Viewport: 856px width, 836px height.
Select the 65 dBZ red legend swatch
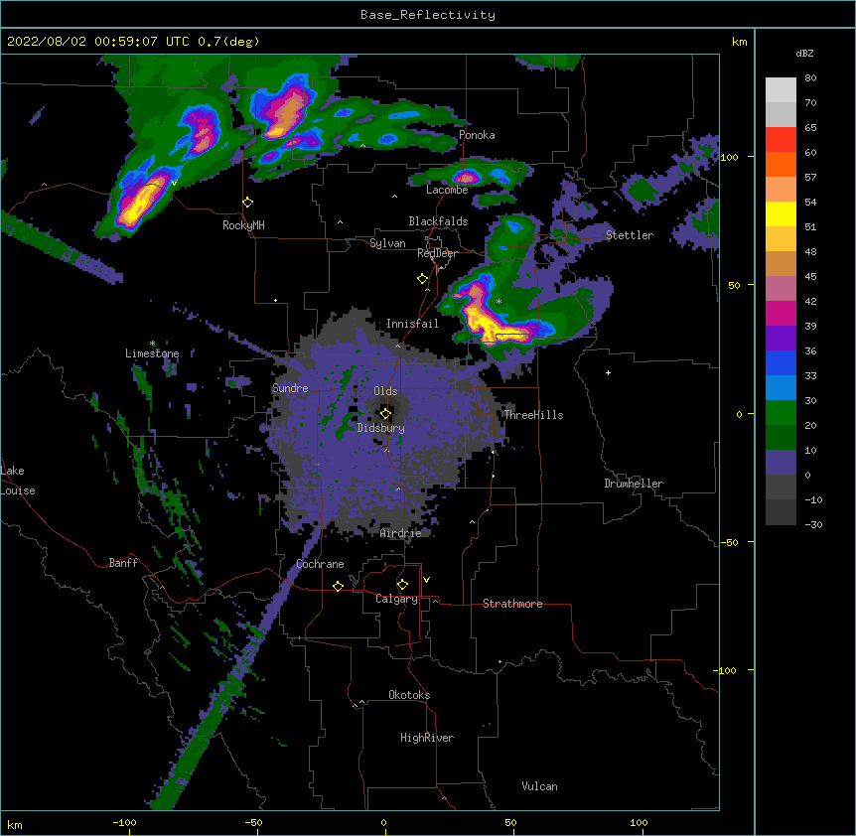pos(781,140)
